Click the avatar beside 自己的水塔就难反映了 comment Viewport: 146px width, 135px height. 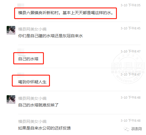(x=11, y=100)
